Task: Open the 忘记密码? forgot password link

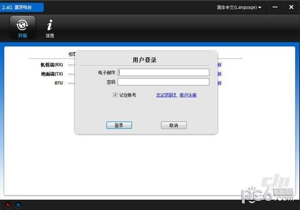Action: 167,95
